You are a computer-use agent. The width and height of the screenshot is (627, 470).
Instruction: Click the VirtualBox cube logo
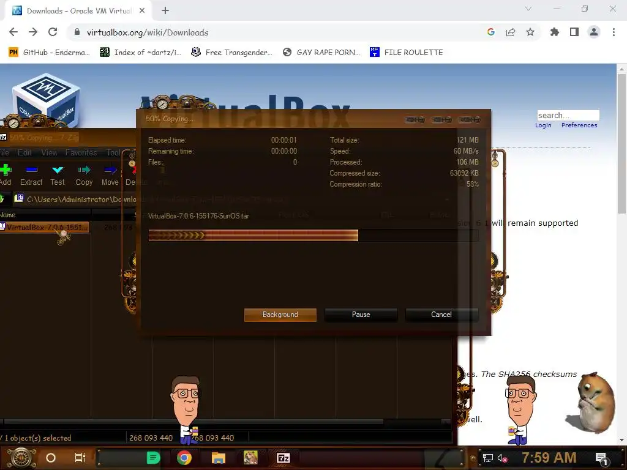pyautogui.click(x=47, y=100)
